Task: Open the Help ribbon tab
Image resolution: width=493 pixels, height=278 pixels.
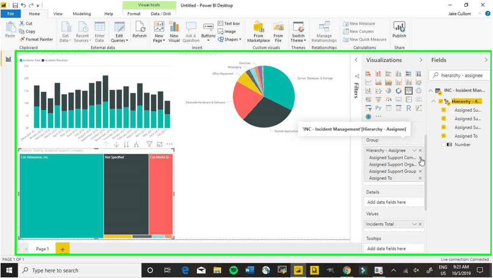Action: [109, 14]
